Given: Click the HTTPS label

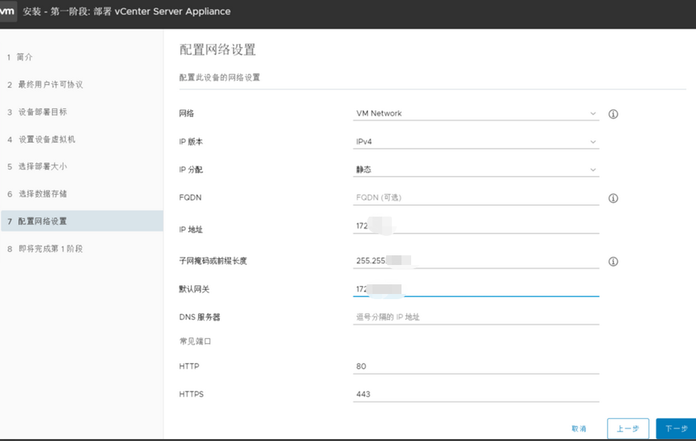Looking at the screenshot, I should 191,395.
